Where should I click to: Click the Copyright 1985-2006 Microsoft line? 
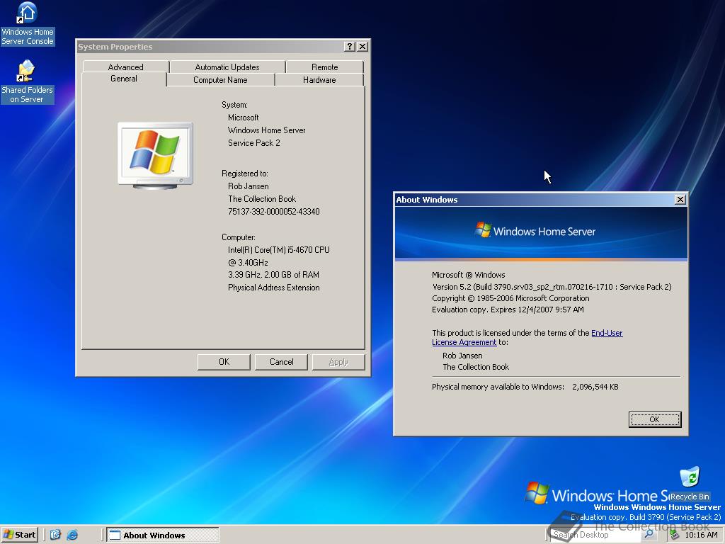click(510, 298)
